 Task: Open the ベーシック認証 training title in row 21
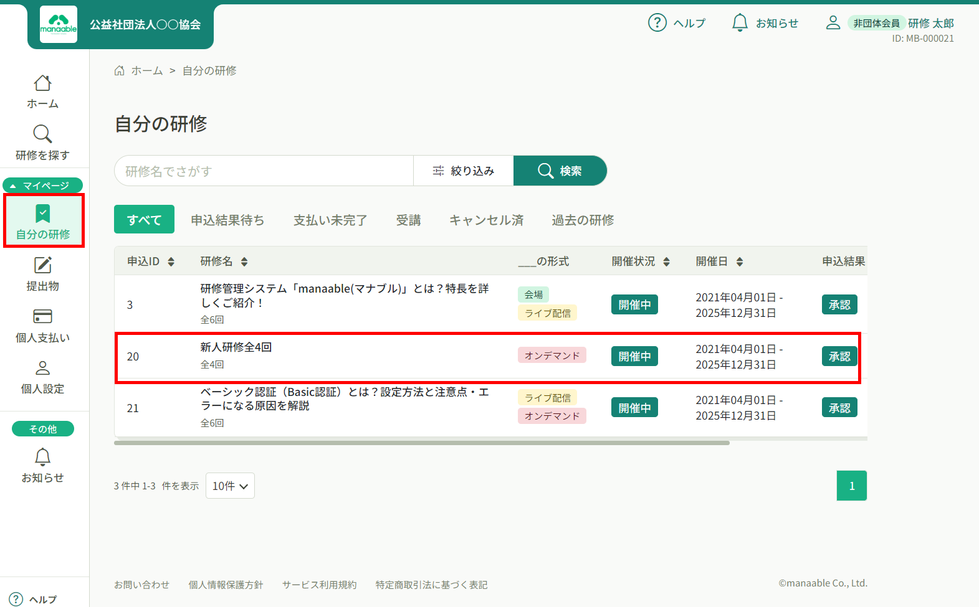[x=344, y=398]
